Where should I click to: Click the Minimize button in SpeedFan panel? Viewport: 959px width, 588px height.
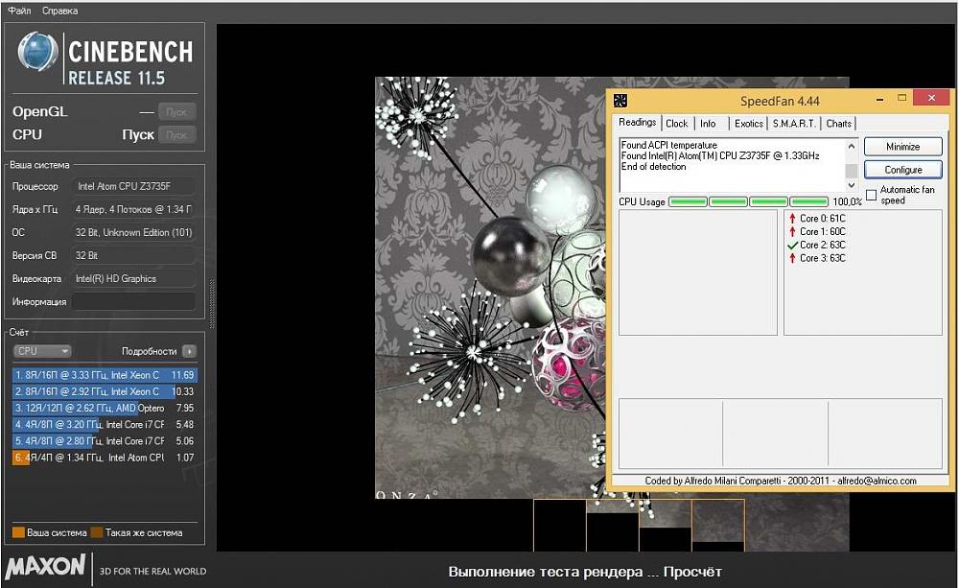point(902,147)
